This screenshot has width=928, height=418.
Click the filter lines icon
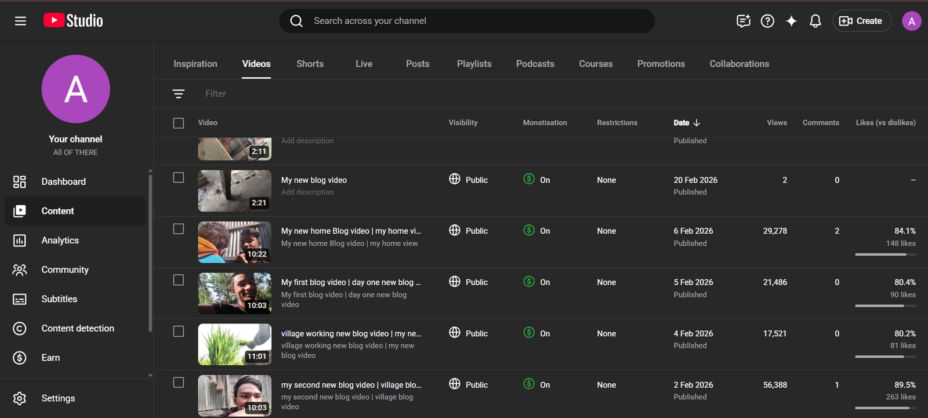click(x=179, y=94)
